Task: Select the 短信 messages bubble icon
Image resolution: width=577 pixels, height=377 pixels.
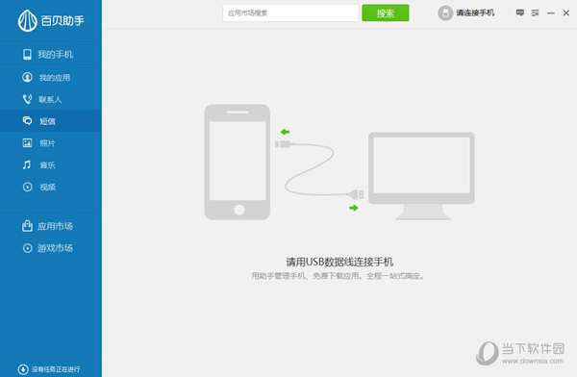Action: [27, 121]
